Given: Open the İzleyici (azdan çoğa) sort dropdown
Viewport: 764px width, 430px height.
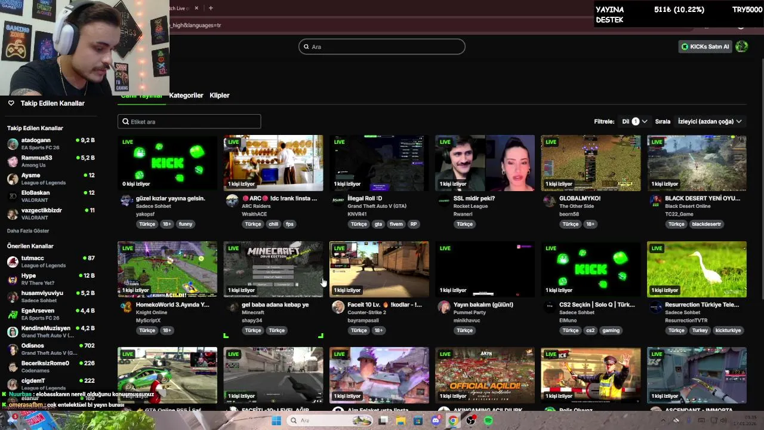Looking at the screenshot, I should coord(710,121).
